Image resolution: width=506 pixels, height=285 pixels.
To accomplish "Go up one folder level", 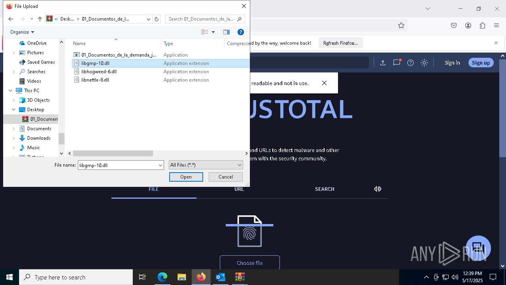I will [40, 19].
